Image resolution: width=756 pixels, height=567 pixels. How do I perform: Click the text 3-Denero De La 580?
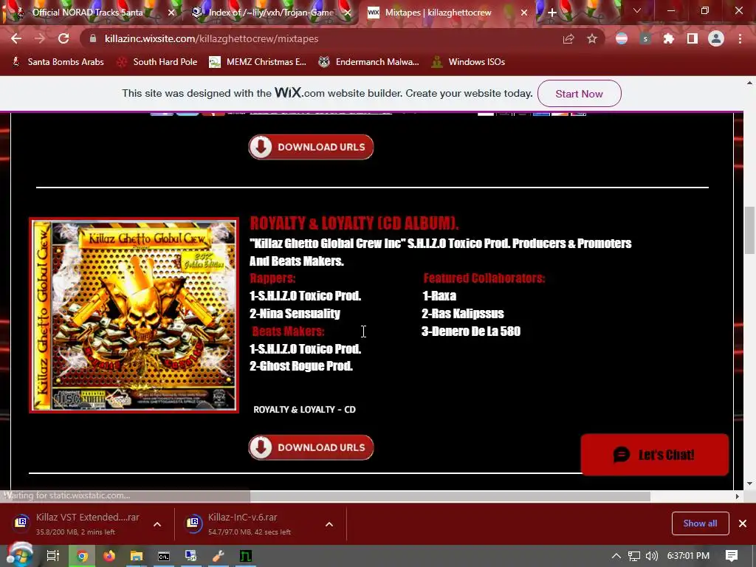471,331
